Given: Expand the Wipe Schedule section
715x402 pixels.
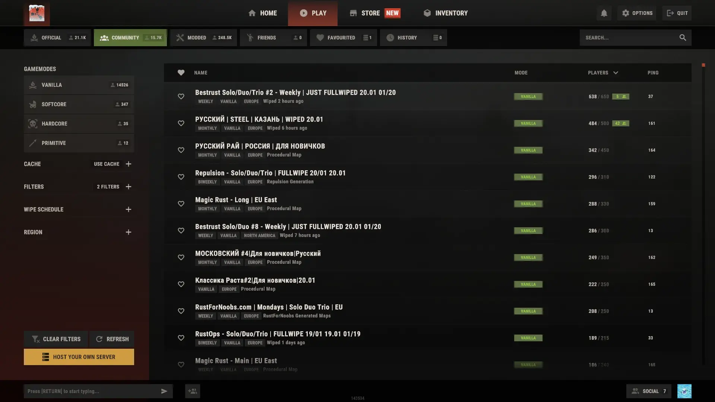Looking at the screenshot, I should (128, 209).
